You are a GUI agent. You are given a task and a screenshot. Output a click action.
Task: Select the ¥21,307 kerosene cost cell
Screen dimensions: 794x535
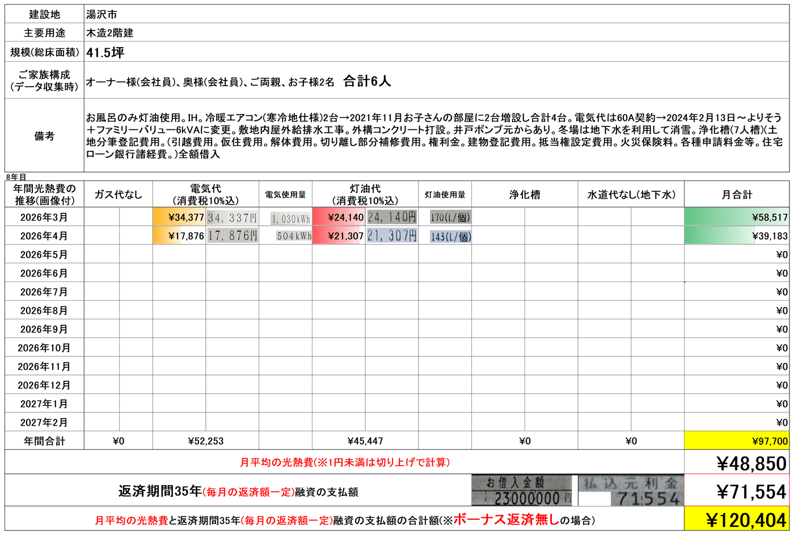339,236
